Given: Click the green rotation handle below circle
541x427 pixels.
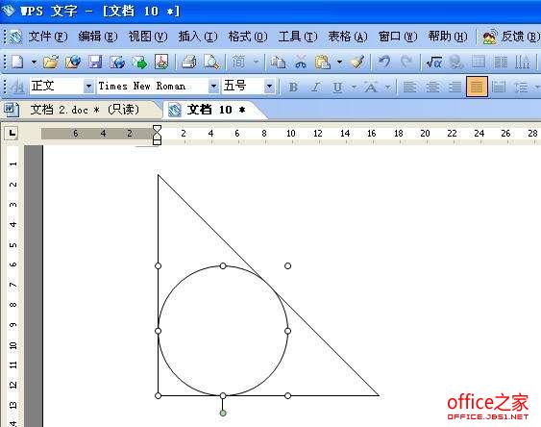Looking at the screenshot, I should click(223, 413).
